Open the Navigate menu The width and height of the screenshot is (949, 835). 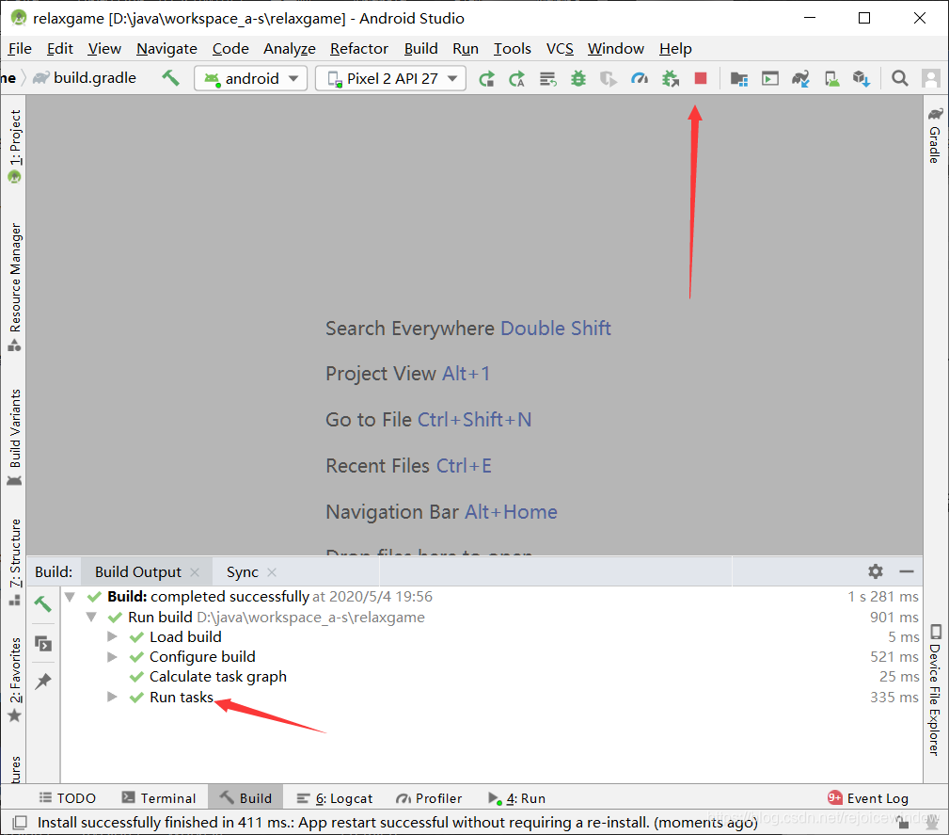167,48
